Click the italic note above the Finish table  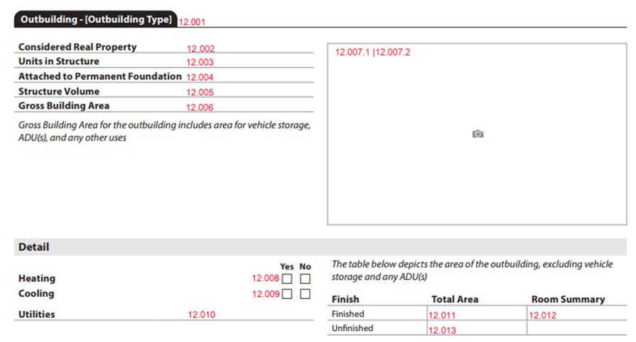coord(472,271)
